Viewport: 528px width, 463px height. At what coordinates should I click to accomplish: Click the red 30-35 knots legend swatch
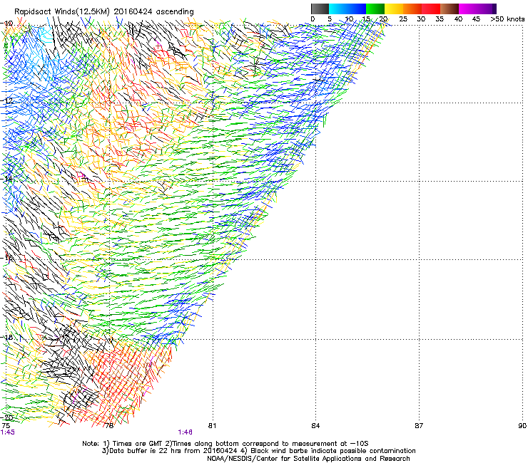point(431,9)
